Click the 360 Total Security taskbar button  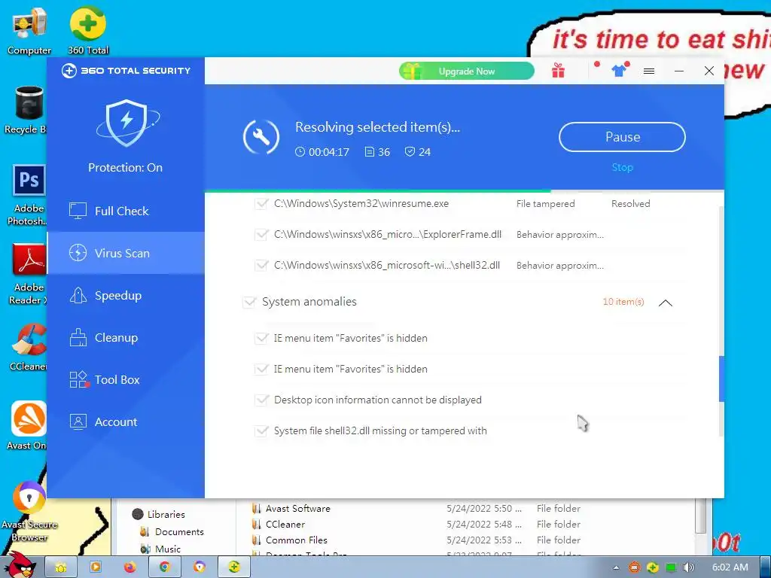click(x=234, y=567)
